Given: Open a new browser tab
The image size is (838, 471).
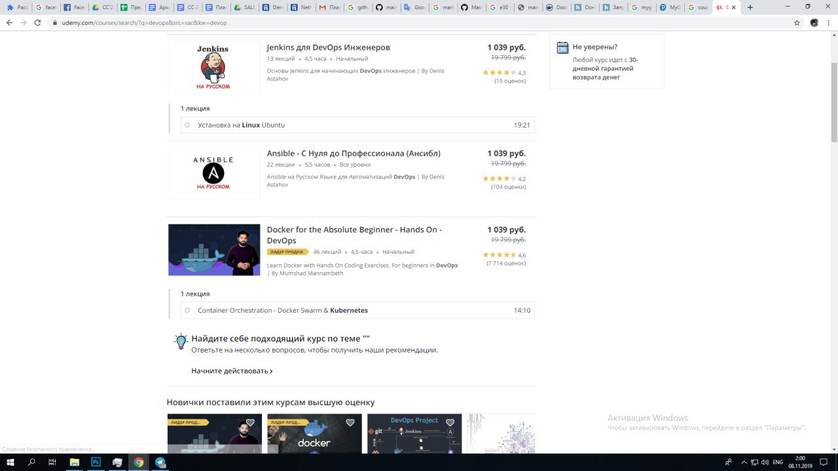Looking at the screenshot, I should pos(750,7).
